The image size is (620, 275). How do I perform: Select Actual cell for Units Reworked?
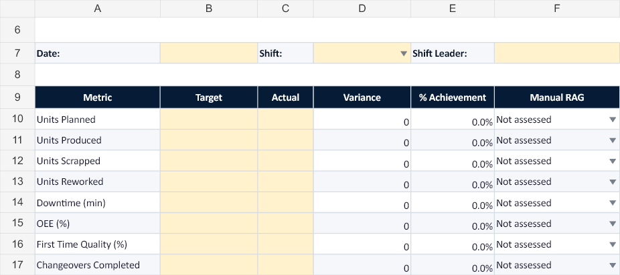coord(285,182)
